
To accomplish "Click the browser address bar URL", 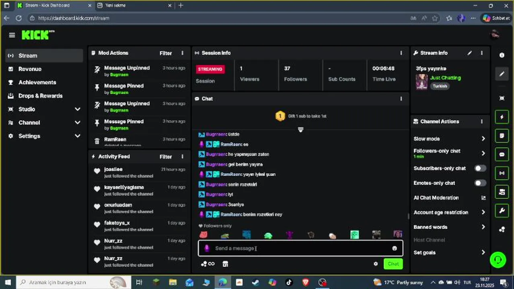I will pos(74,18).
